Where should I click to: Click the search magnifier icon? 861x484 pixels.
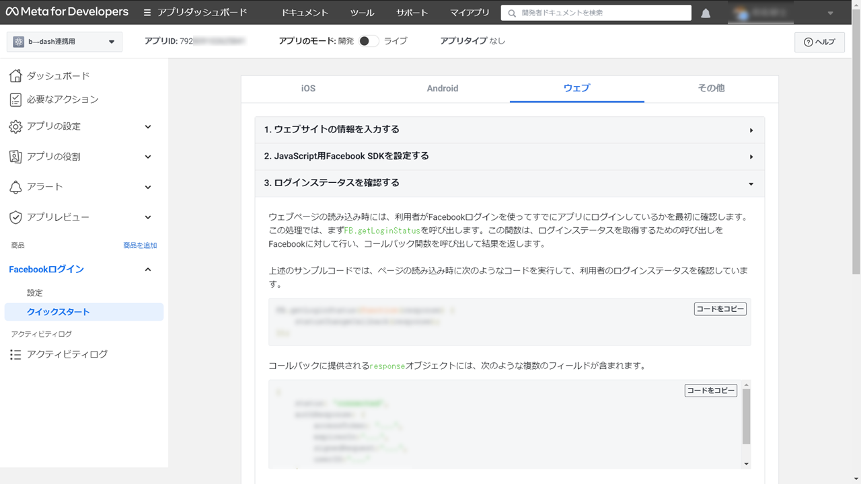click(x=513, y=13)
